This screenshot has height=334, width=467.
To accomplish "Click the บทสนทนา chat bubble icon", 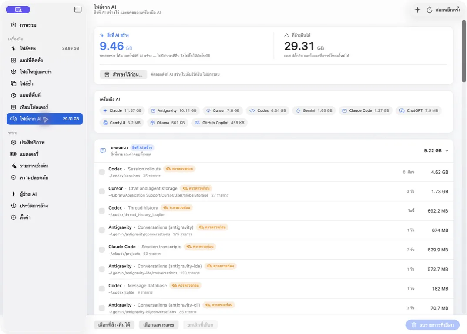I will [103, 150].
